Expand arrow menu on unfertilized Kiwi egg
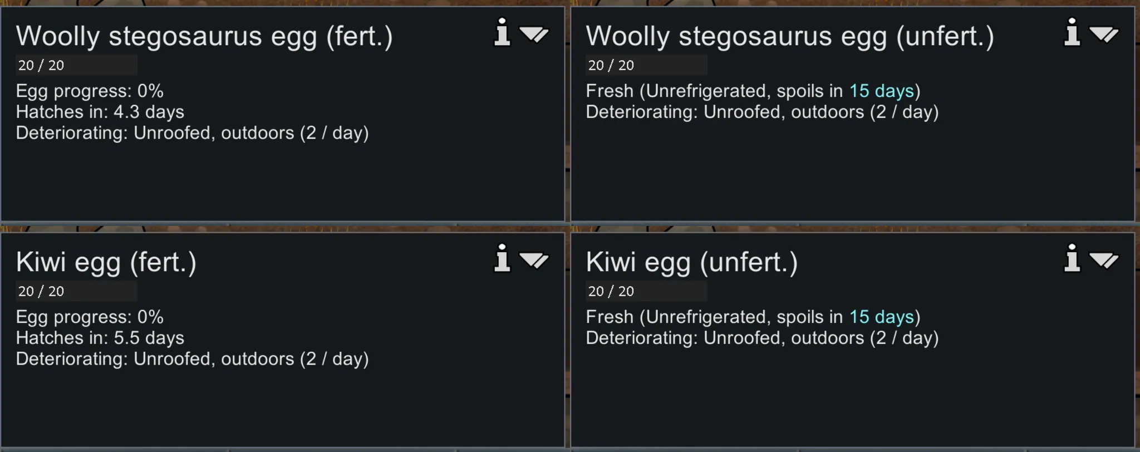The image size is (1140, 452). click(1104, 260)
